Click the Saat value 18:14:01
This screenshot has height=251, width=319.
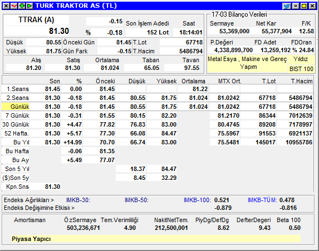point(190,32)
